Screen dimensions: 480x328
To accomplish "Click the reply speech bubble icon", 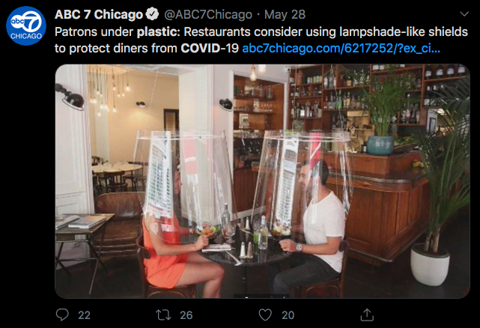I will [62, 315].
